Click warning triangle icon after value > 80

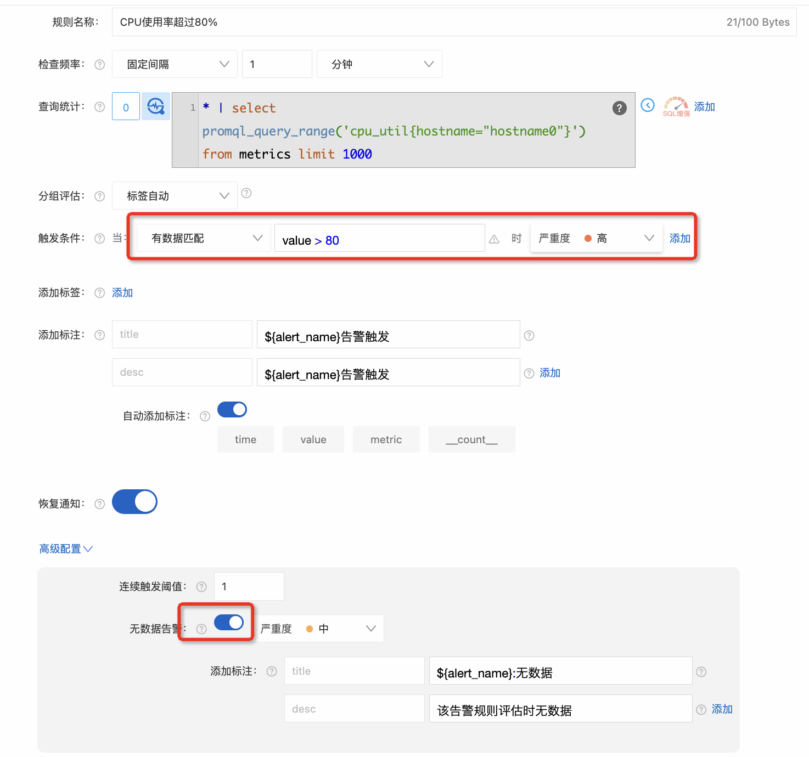pyautogui.click(x=494, y=239)
